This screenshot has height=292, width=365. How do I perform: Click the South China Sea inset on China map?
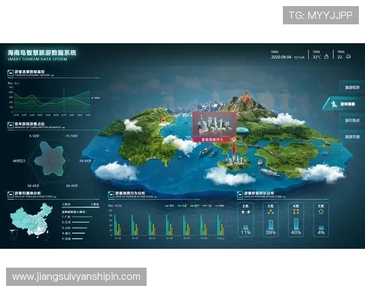13,234
